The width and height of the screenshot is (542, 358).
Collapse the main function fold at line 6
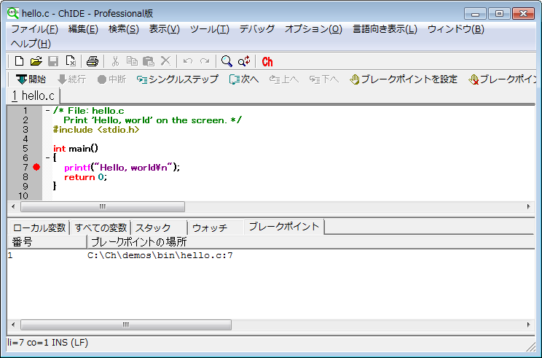(47, 158)
